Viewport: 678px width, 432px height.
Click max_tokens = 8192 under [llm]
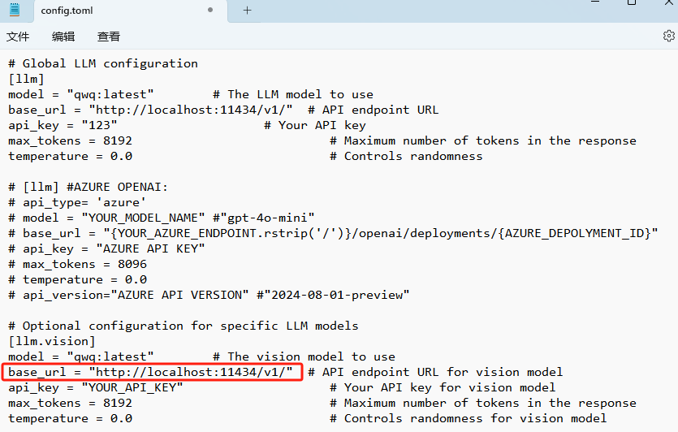(x=70, y=141)
